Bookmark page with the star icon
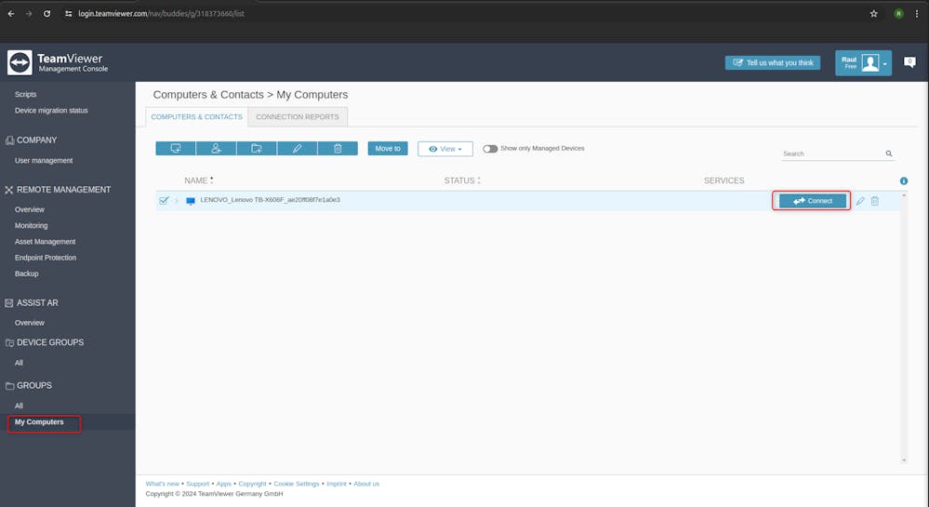Screen dimensions: 929x507 coord(873,14)
